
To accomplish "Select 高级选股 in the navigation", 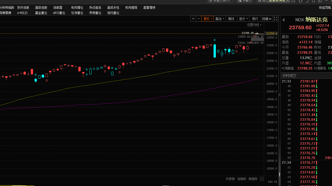I will (41, 8).
